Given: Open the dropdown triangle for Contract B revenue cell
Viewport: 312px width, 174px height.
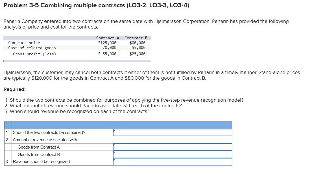Looking at the screenshot, I should pos(114,152).
